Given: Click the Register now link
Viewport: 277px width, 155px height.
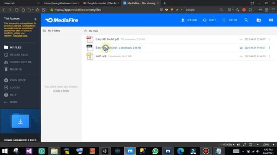Looking at the screenshot, I should point(20,35).
